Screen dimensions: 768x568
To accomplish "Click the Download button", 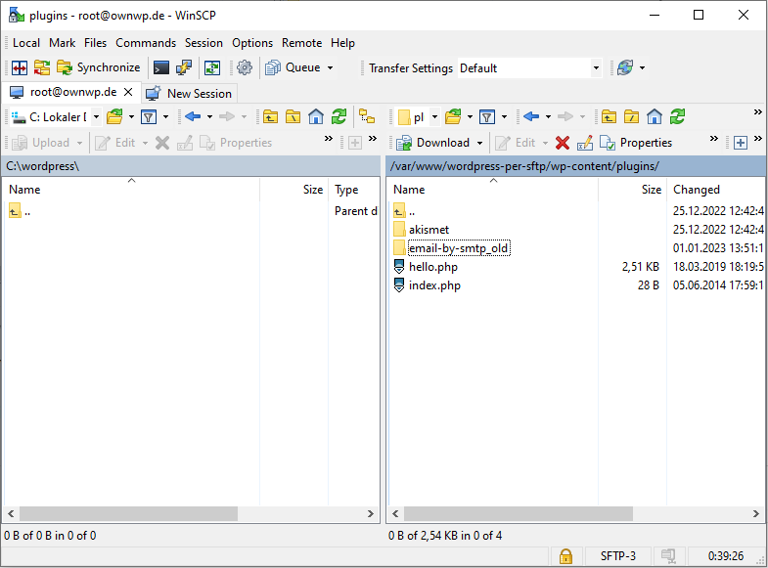I will click(433, 143).
